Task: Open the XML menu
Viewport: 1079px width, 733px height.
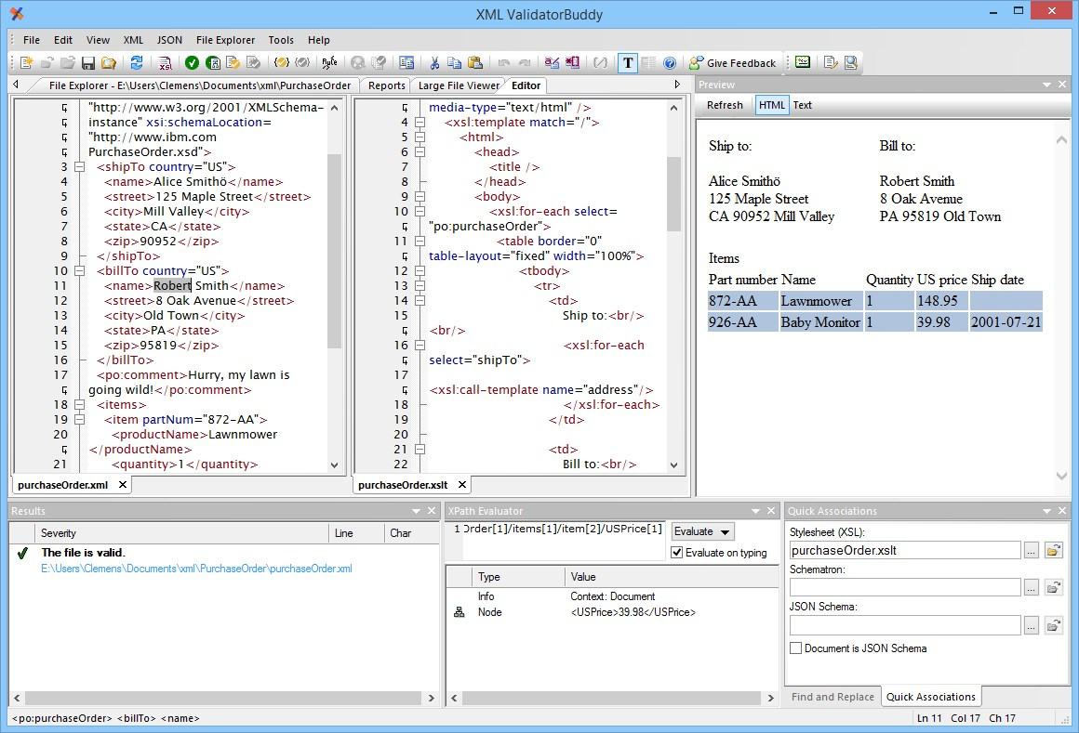Action: [133, 40]
